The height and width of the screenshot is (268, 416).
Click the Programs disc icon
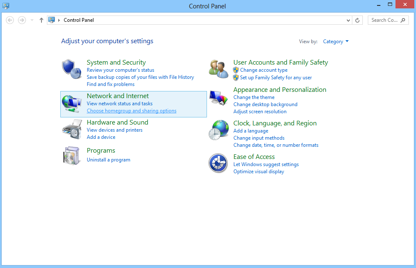point(71,156)
